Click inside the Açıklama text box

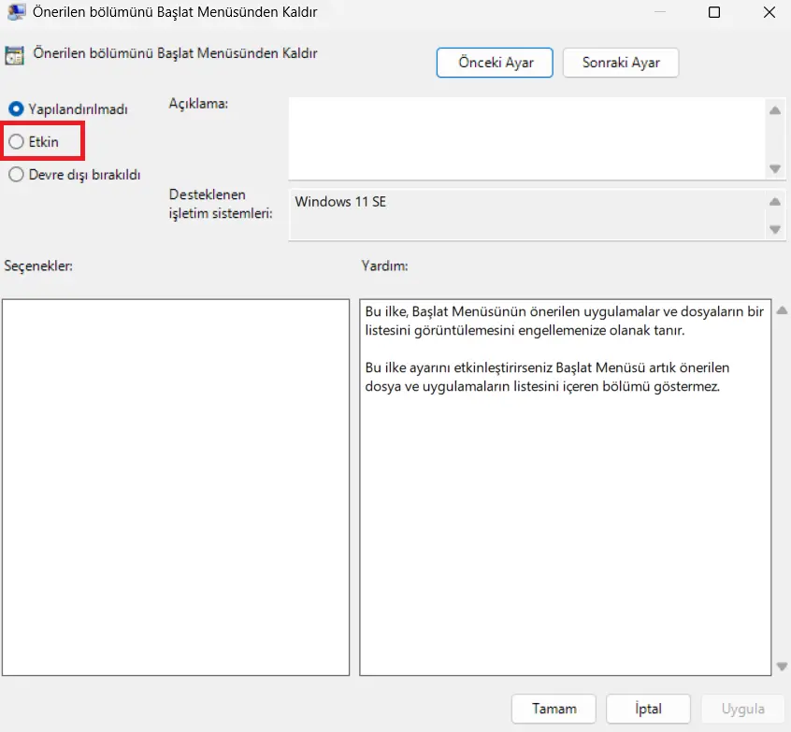click(527, 138)
